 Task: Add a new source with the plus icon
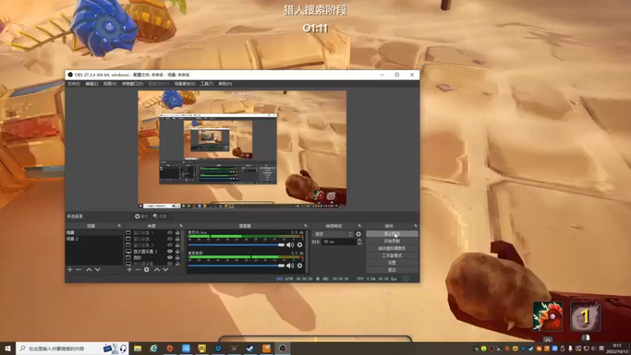(129, 269)
